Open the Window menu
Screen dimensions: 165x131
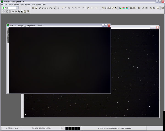pyautogui.click(x=38, y=4)
